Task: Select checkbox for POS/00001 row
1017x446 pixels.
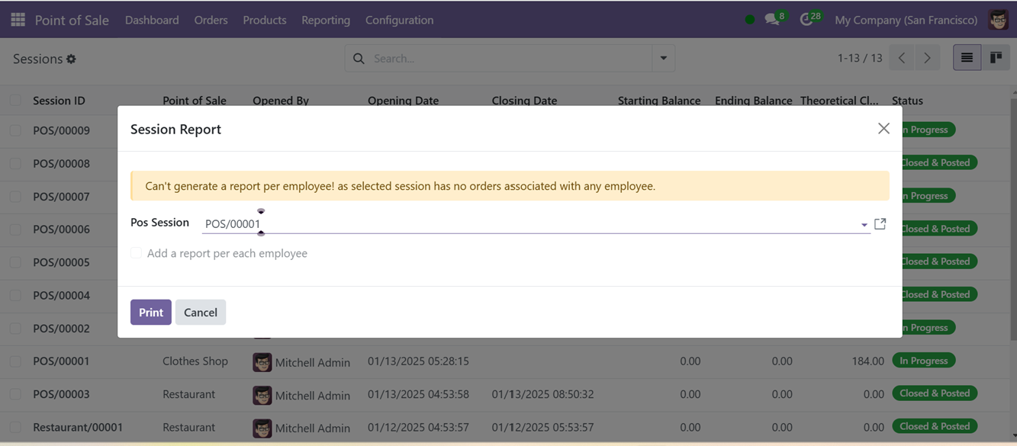Action: click(15, 361)
